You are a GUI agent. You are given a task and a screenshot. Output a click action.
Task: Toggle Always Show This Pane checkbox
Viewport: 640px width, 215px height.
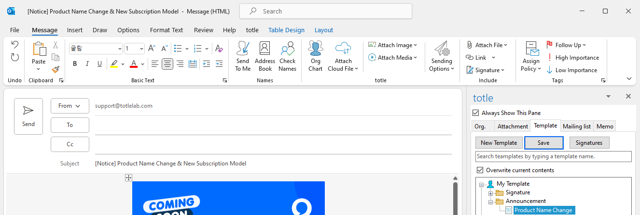[x=476, y=113]
